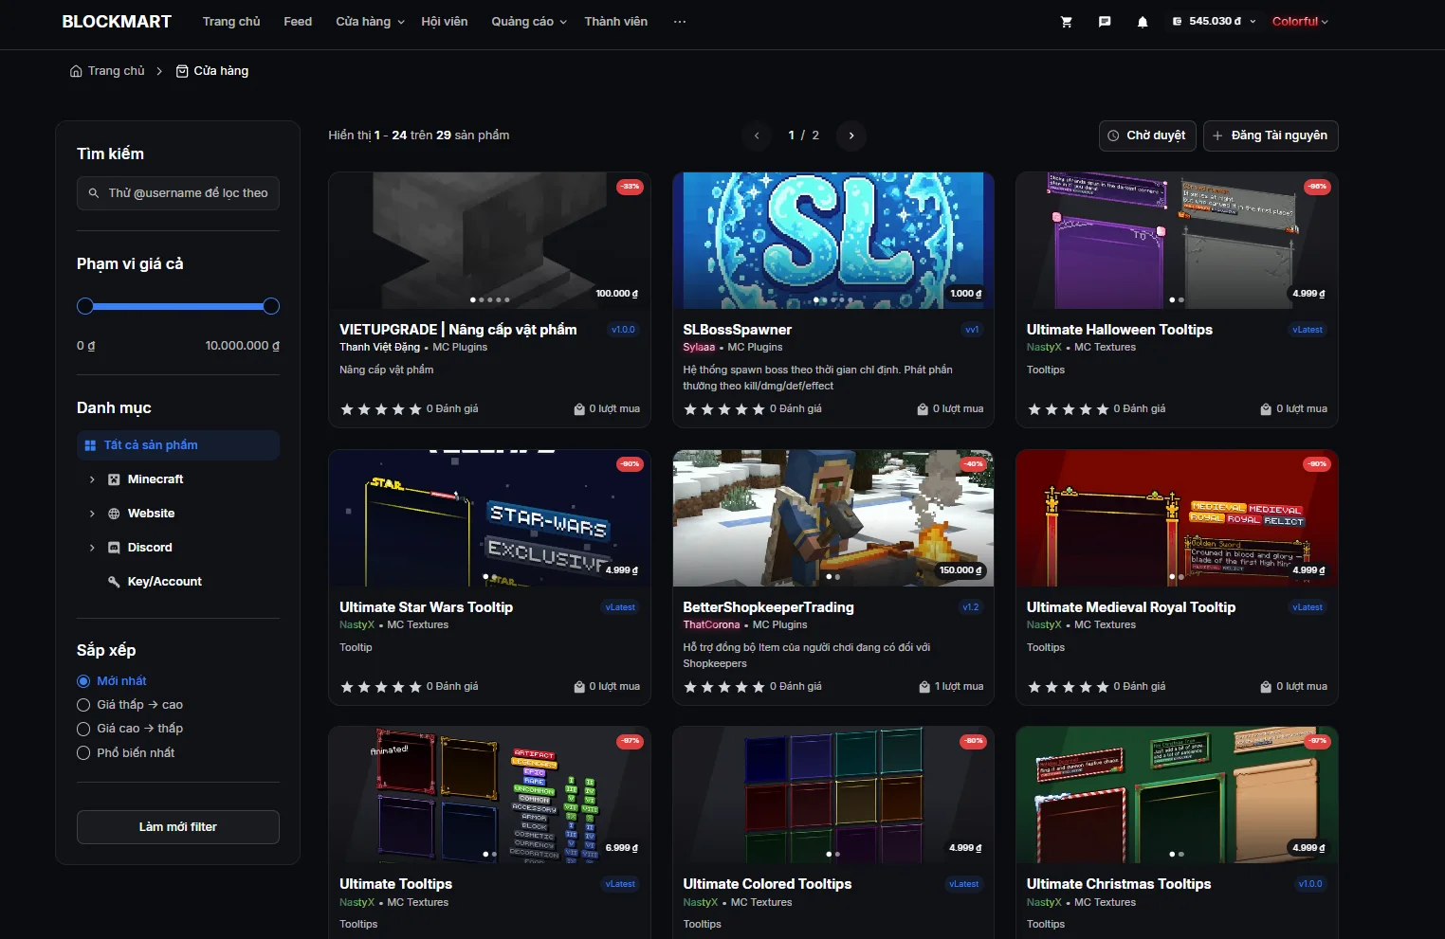
Task: Click the Chờ duyệt button
Action: coord(1147,135)
